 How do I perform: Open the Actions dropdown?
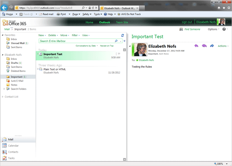223,46
